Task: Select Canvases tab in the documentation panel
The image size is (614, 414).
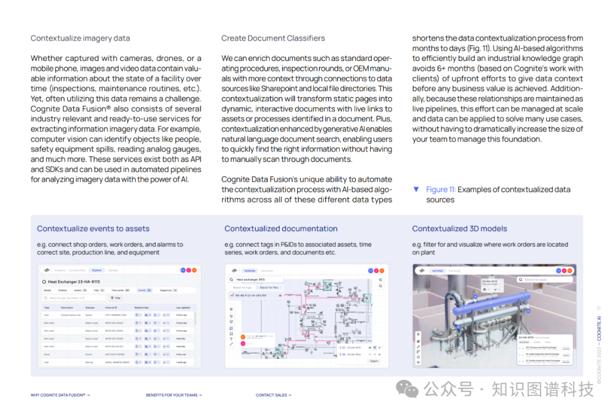Action: [267, 271]
